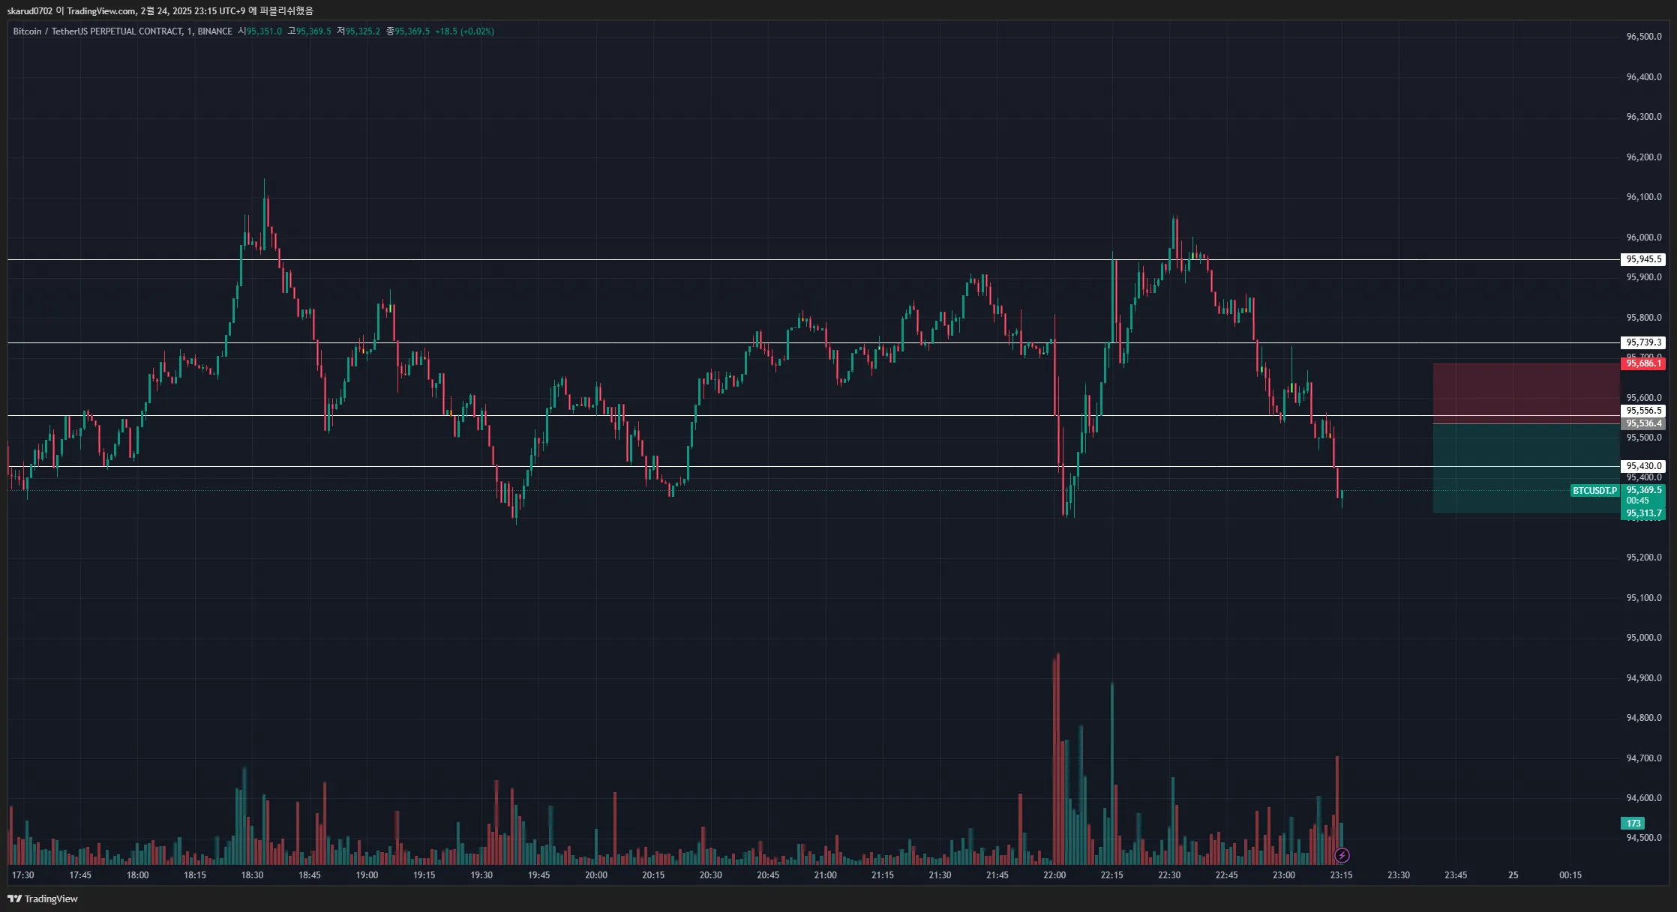Click the date label 25 on time axis

pos(1513,875)
